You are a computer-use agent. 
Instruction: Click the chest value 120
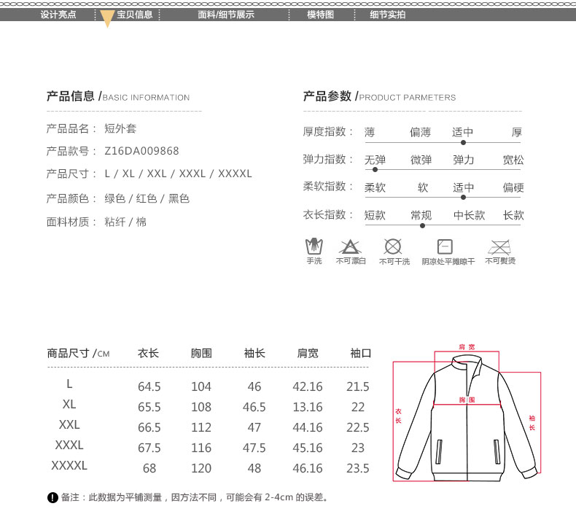pos(201,468)
